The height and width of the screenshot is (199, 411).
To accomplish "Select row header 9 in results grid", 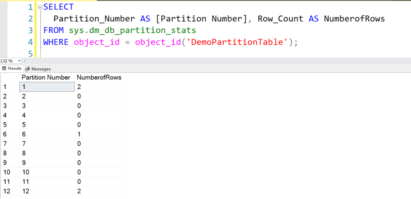I will [x=10, y=163].
